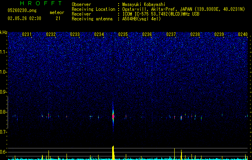Select the file name 05260230.png
This screenshot has width=252, height=160.
pyautogui.click(x=22, y=10)
